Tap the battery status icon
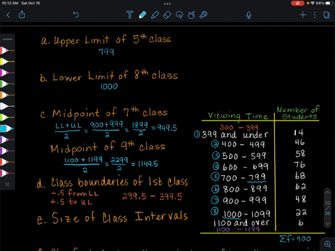Screen dimensions: 335x251 (329, 3)
